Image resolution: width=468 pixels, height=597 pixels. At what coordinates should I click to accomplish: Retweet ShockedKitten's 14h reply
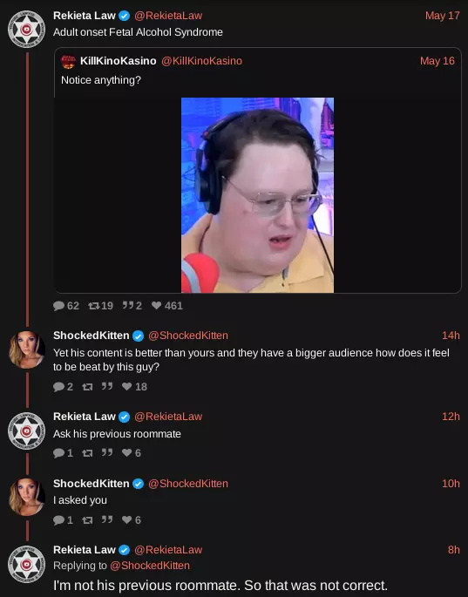pyautogui.click(x=87, y=387)
